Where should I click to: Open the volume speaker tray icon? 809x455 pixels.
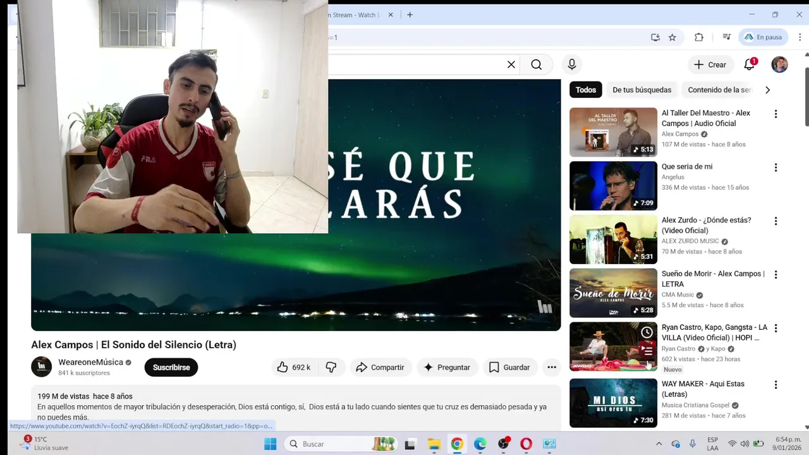pos(745,444)
